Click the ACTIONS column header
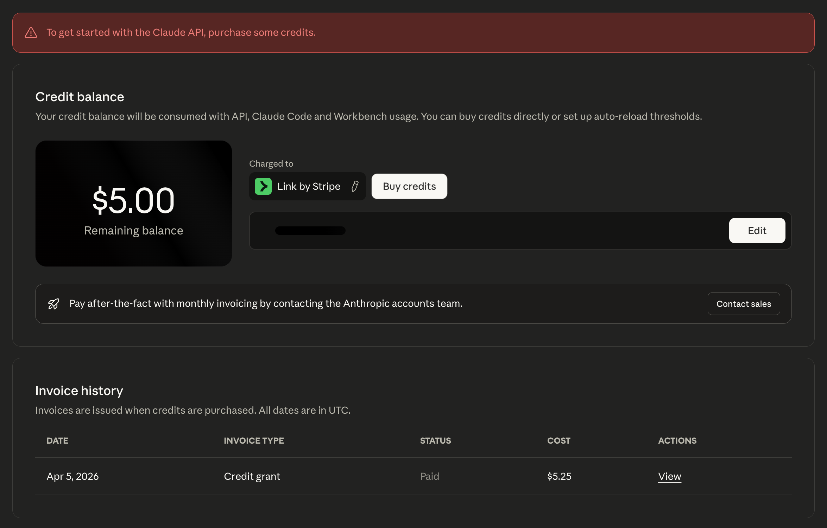Image resolution: width=827 pixels, height=528 pixels. coord(677,440)
